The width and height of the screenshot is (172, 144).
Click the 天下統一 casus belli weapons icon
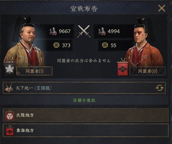(9, 88)
